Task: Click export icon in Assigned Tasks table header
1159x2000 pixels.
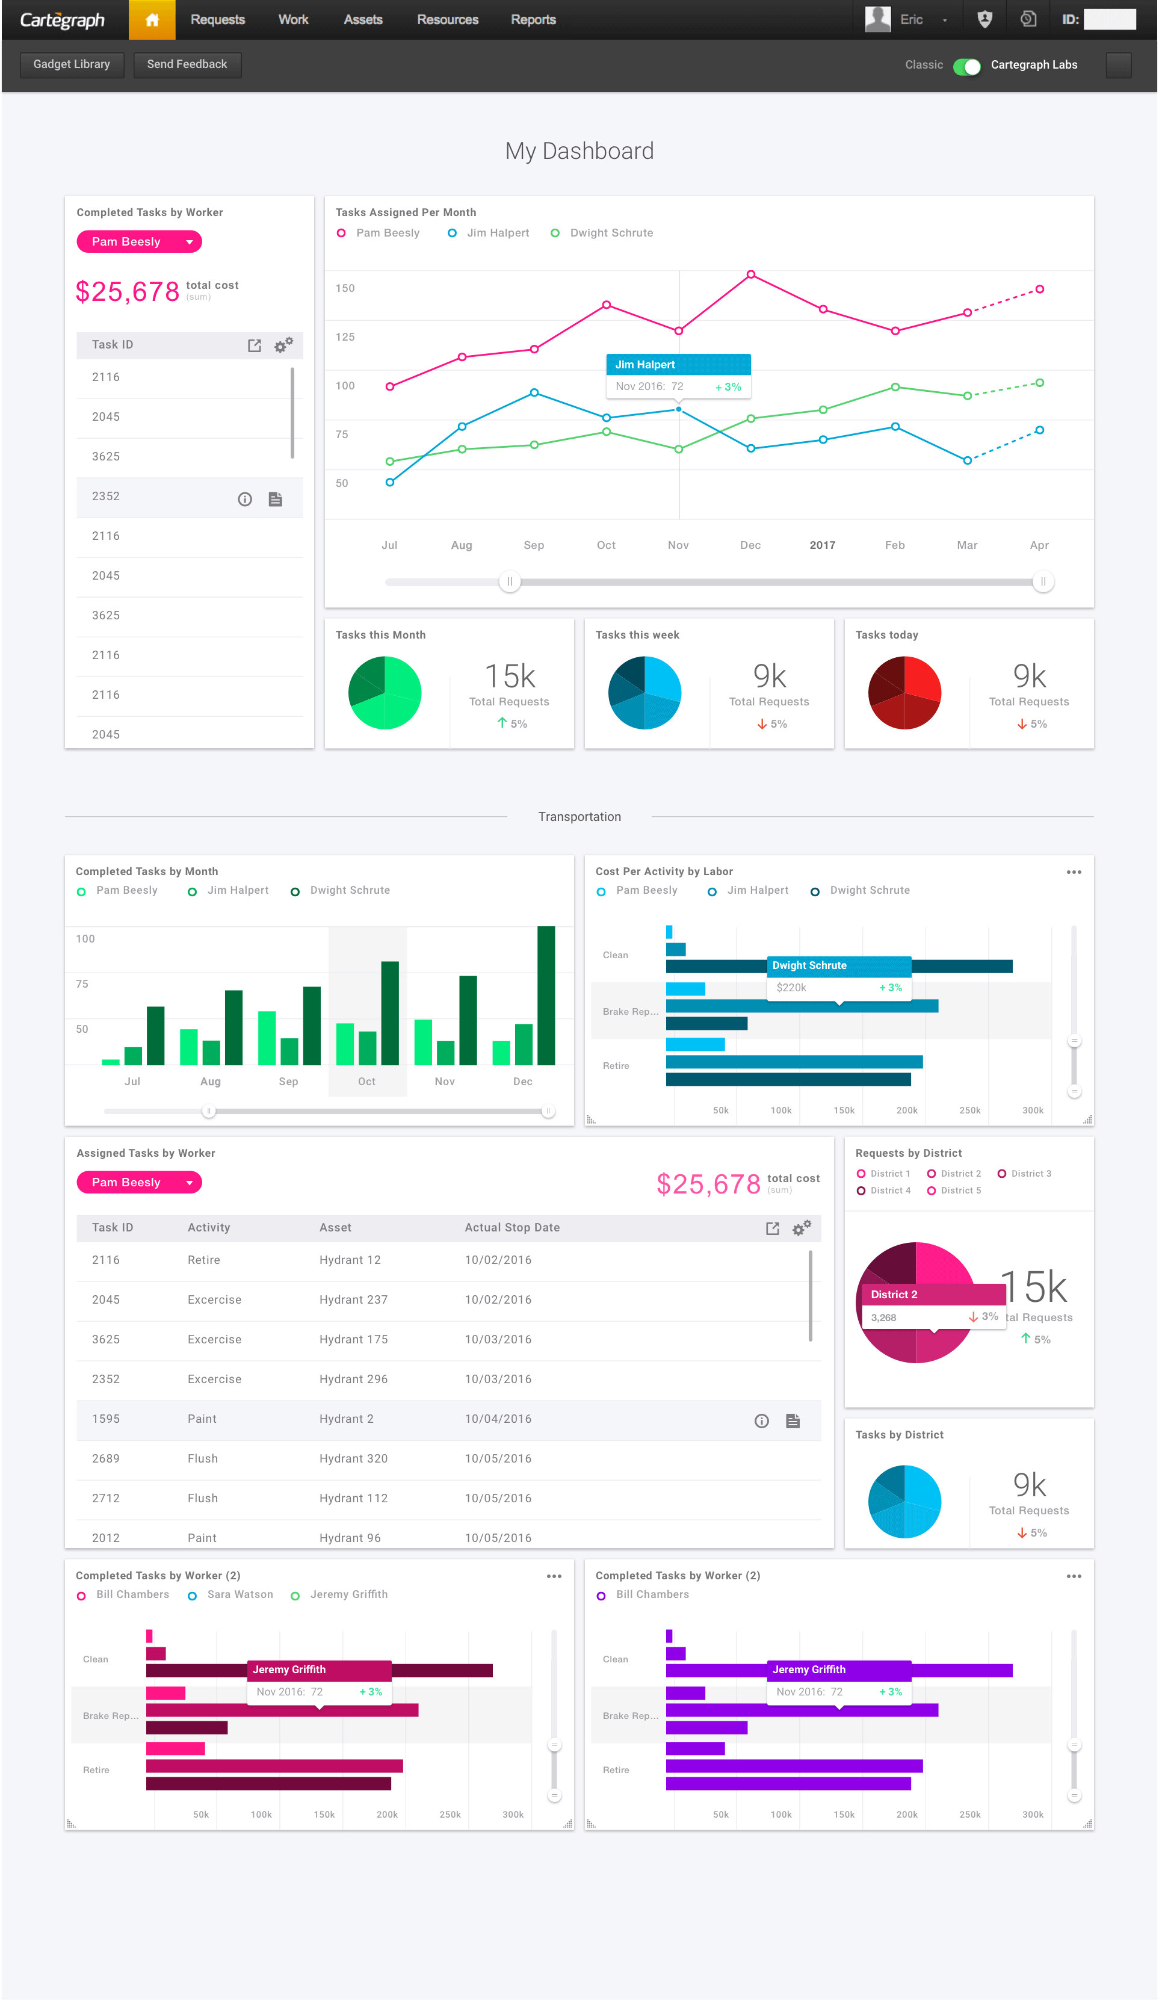Action: pos(772,1228)
